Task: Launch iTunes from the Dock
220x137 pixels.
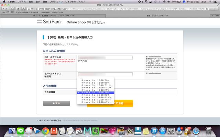Action: [154, 131]
